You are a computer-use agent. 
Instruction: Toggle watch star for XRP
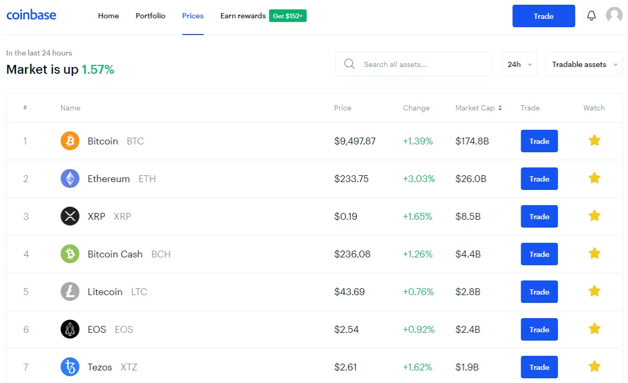coord(594,216)
